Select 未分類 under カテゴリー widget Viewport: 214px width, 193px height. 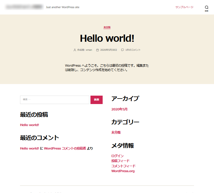point(116,132)
